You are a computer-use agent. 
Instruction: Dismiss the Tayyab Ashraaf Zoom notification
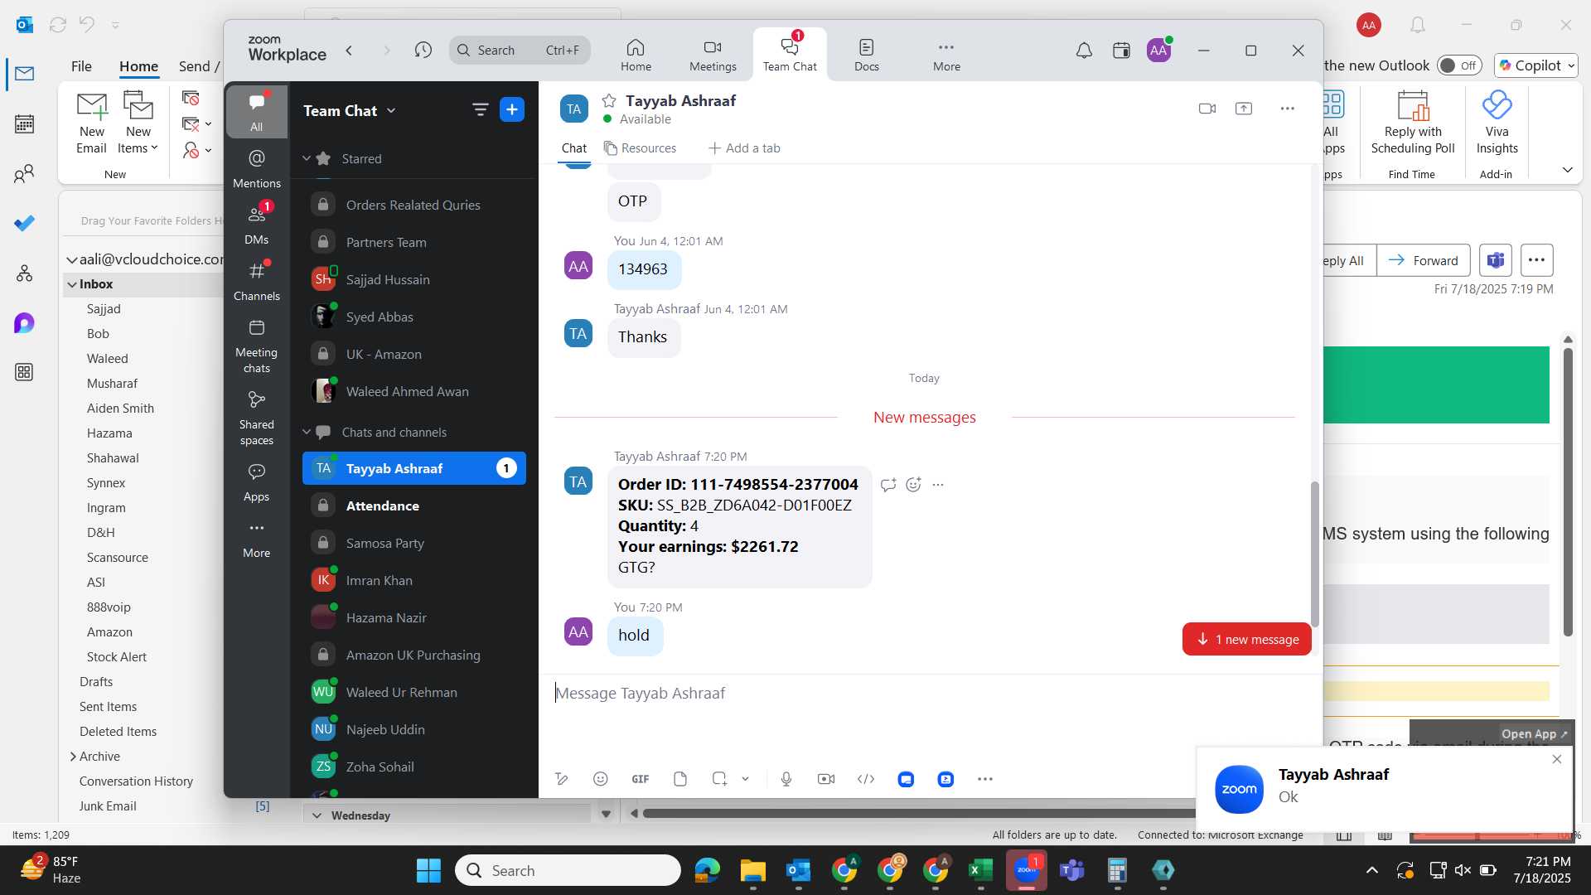(1556, 759)
